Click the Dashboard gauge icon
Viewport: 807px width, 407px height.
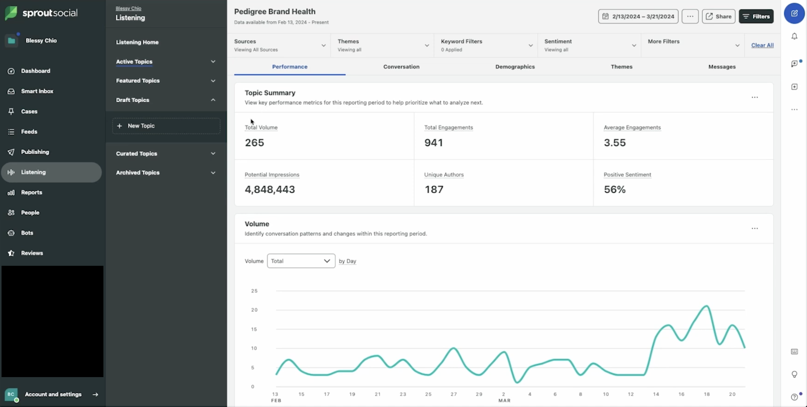(11, 71)
